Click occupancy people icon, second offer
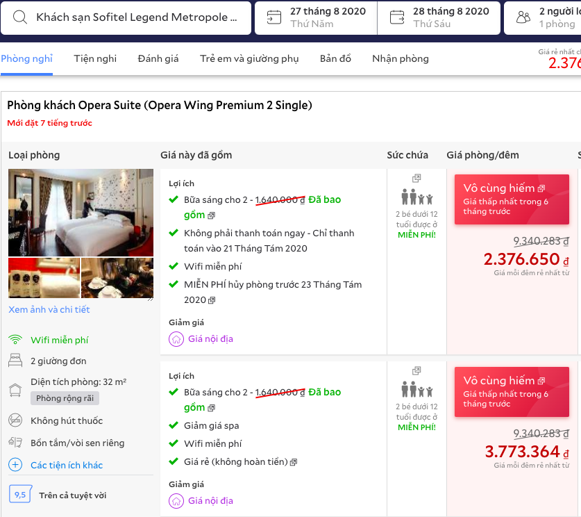 [x=417, y=389]
